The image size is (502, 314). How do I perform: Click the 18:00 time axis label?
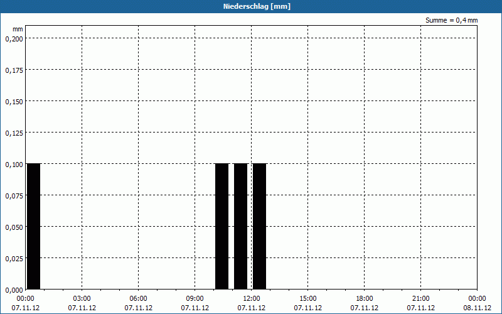tap(365, 299)
